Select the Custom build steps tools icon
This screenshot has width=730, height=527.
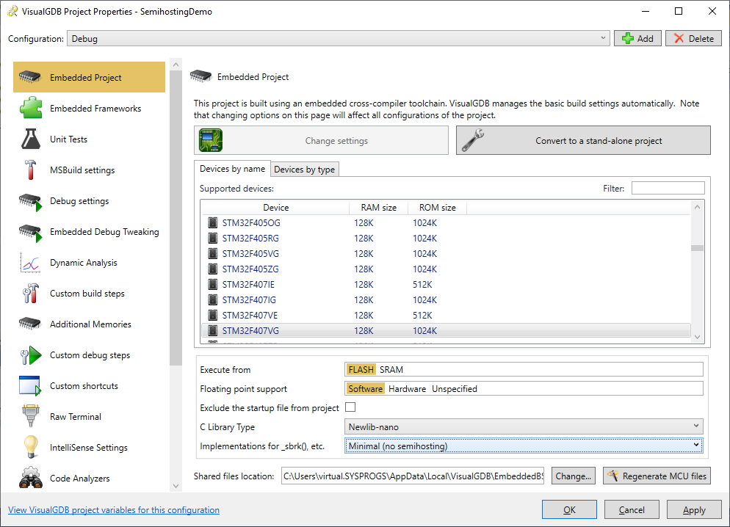pos(30,294)
